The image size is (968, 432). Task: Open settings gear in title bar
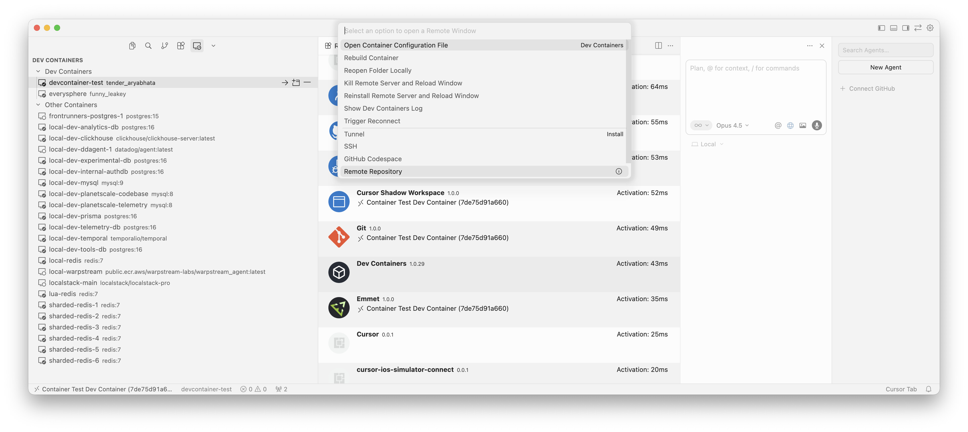point(930,28)
